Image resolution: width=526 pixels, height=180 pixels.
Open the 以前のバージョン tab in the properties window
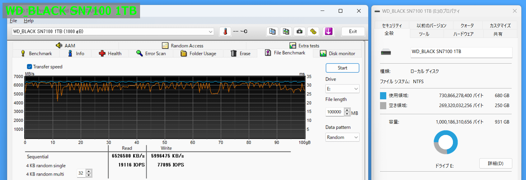point(431,25)
